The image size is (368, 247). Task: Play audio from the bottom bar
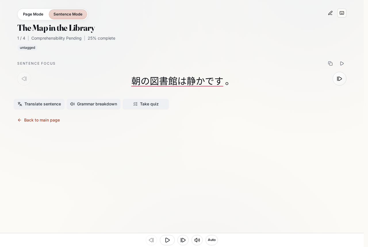point(167,240)
